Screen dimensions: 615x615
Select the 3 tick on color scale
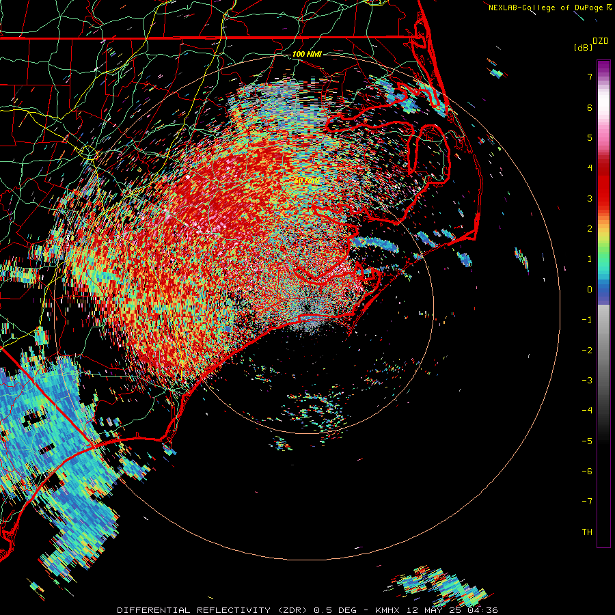(x=590, y=198)
